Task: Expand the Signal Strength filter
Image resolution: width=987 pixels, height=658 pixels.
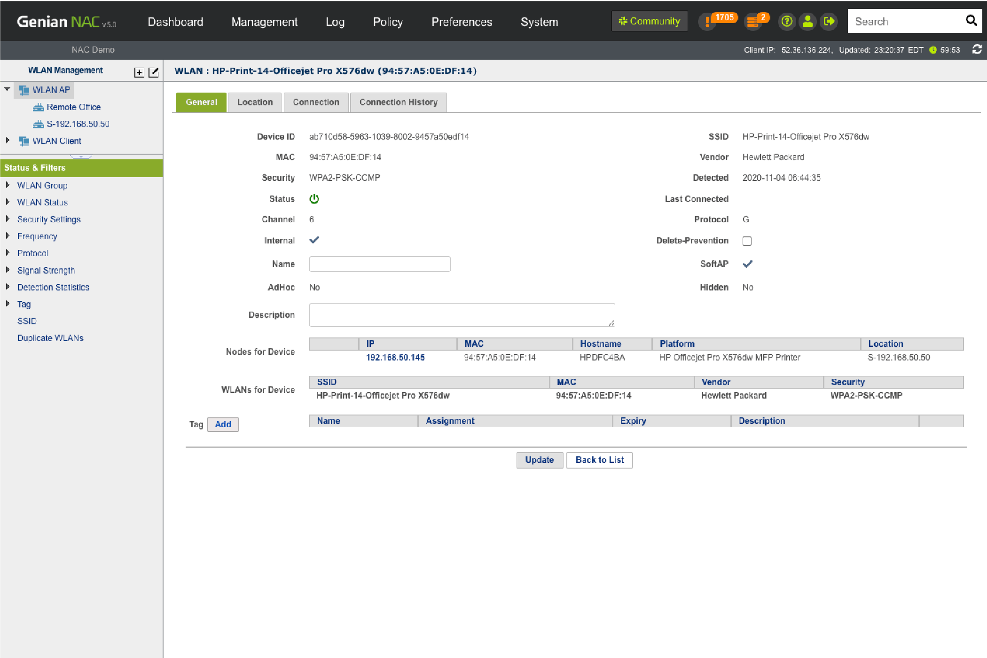Action: (8, 270)
